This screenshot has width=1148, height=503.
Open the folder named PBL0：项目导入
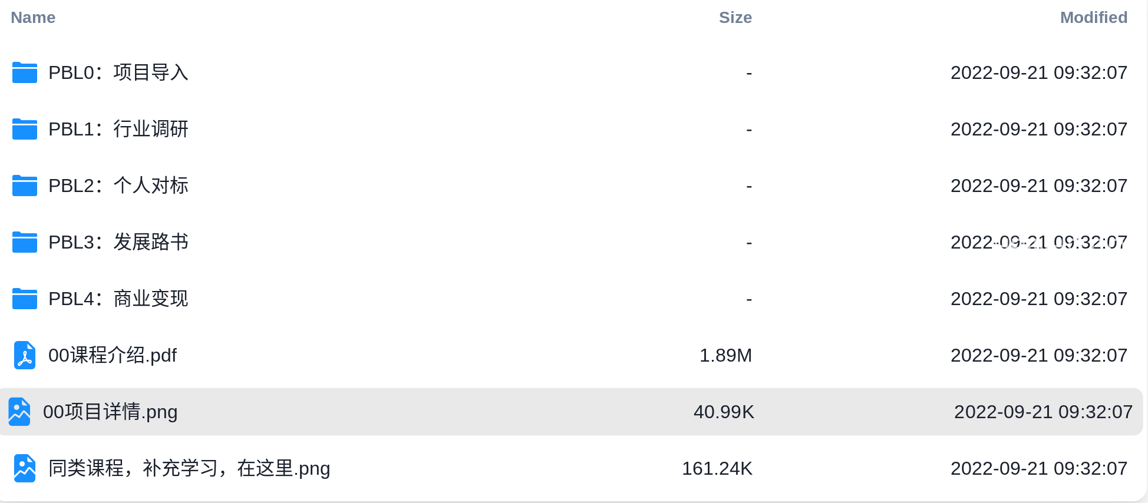pos(118,72)
